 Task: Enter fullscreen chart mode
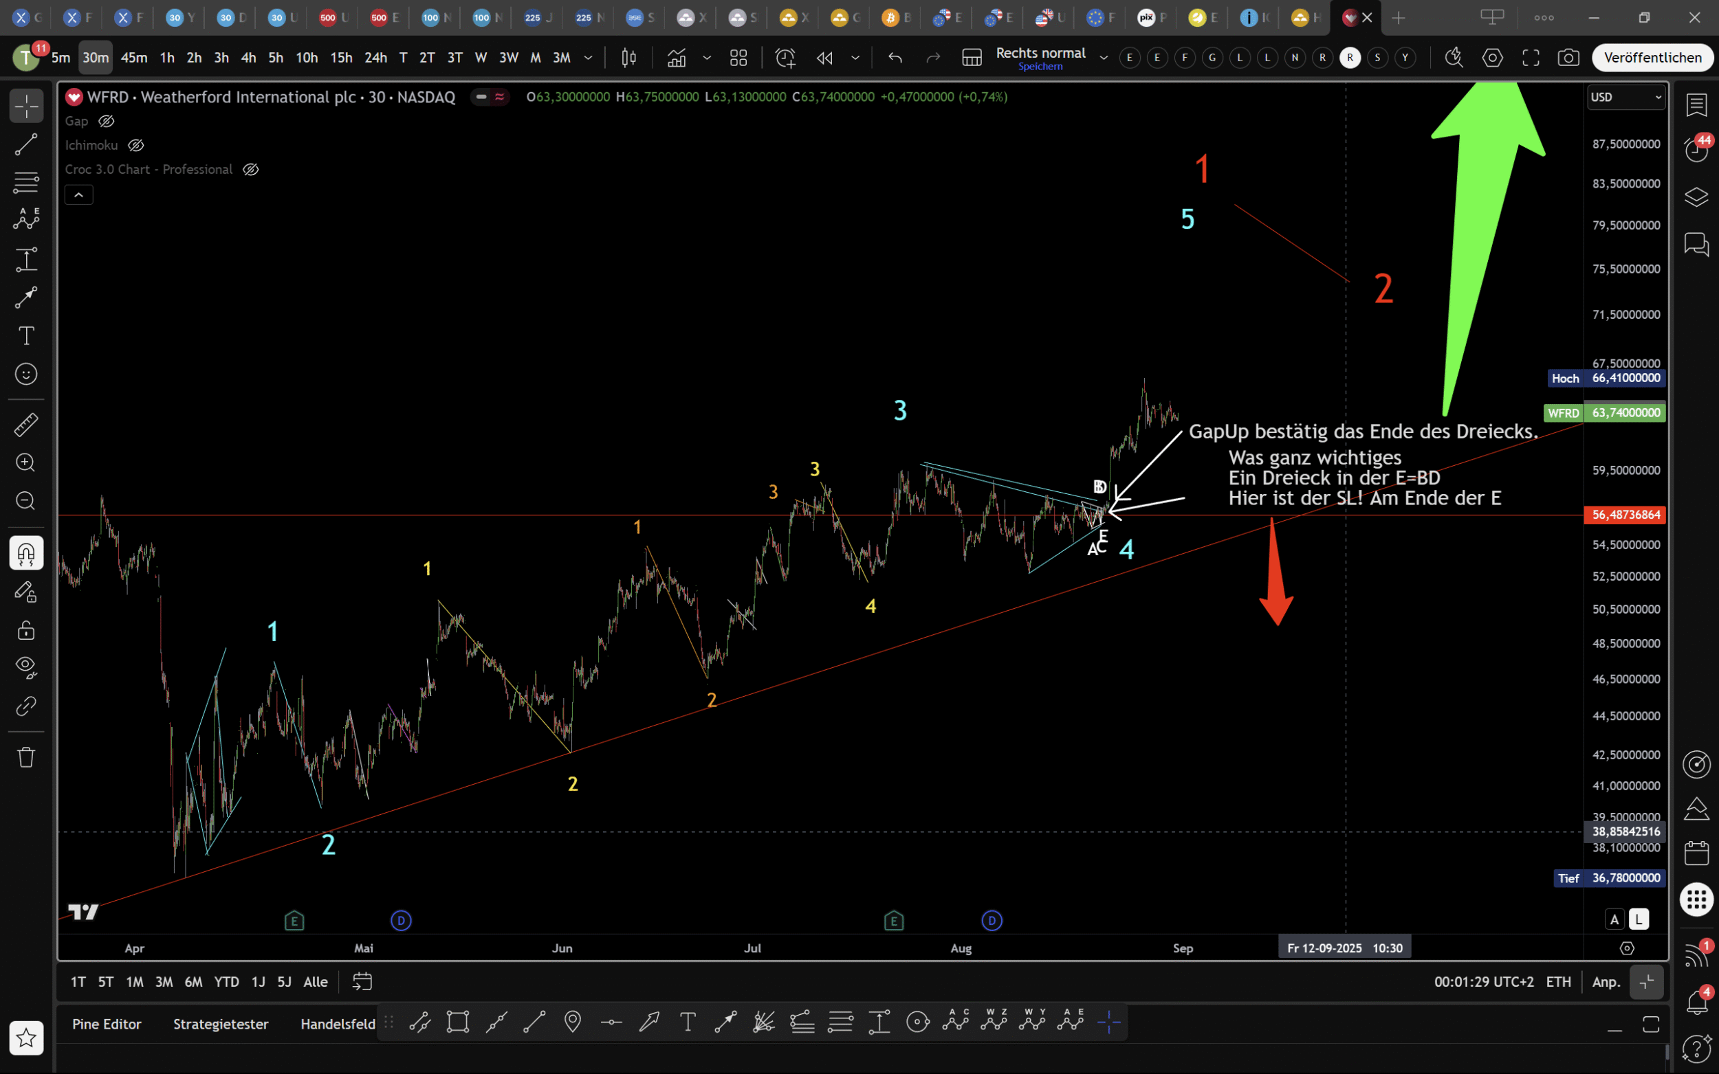coord(1531,58)
